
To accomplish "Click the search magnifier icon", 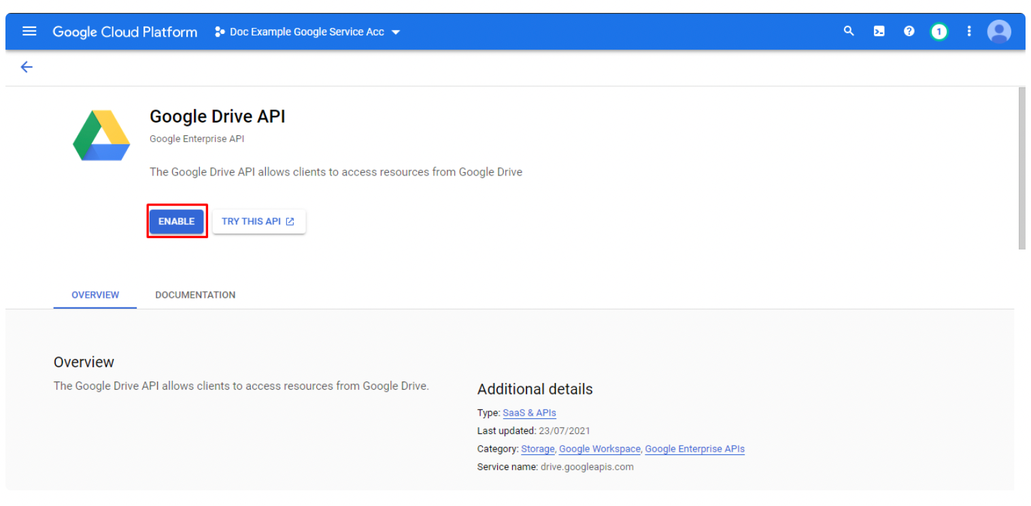I will [x=849, y=31].
